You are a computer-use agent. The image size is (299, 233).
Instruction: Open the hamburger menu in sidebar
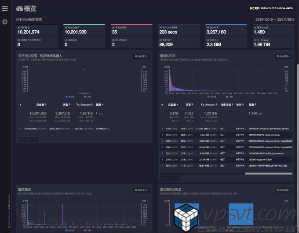coord(5,9)
